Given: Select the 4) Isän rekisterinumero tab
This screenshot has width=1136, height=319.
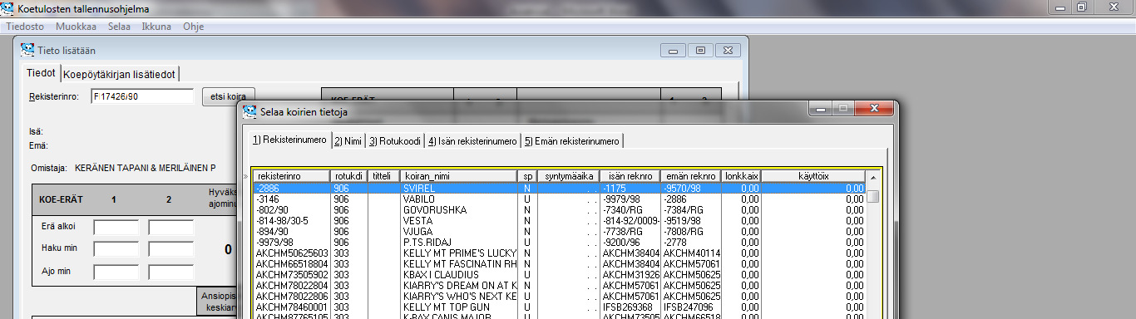Looking at the screenshot, I should pos(472,141).
